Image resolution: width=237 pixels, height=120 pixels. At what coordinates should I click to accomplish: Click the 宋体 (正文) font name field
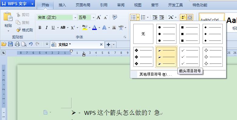(55, 18)
